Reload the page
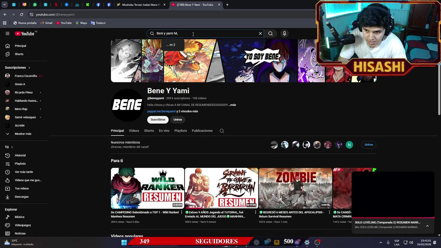The width and height of the screenshot is (441, 248). click(x=21, y=14)
